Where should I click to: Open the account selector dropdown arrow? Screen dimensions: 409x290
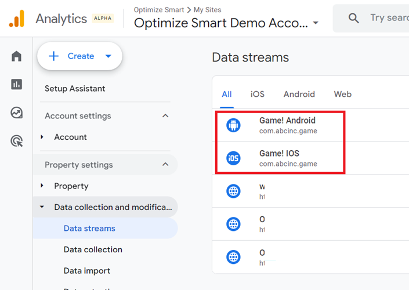pos(316,23)
